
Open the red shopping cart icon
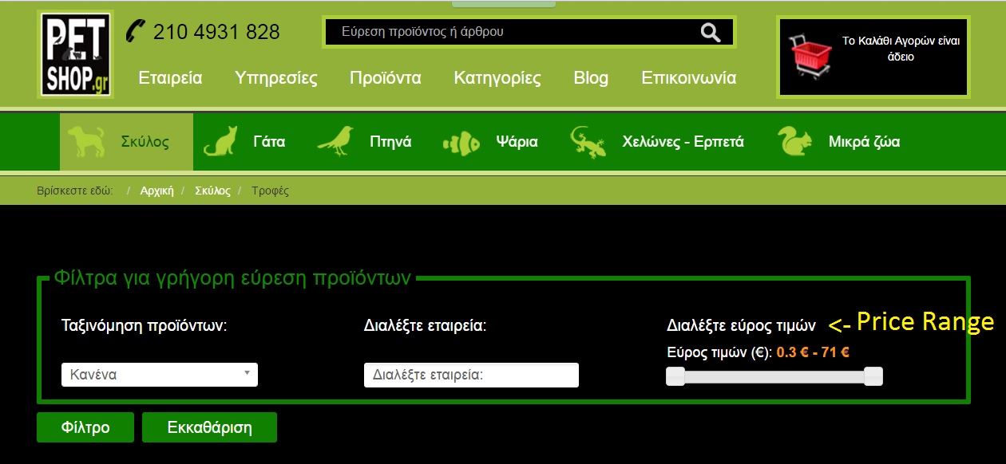[811, 56]
